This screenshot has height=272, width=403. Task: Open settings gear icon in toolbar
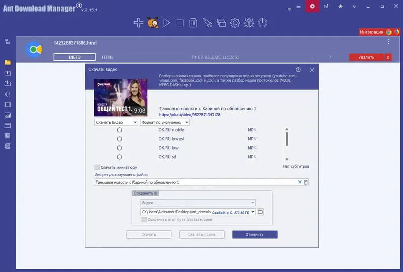click(x=235, y=23)
